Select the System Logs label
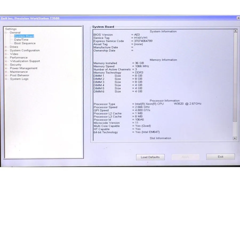This screenshot has height=240, width=240. (x=19, y=79)
